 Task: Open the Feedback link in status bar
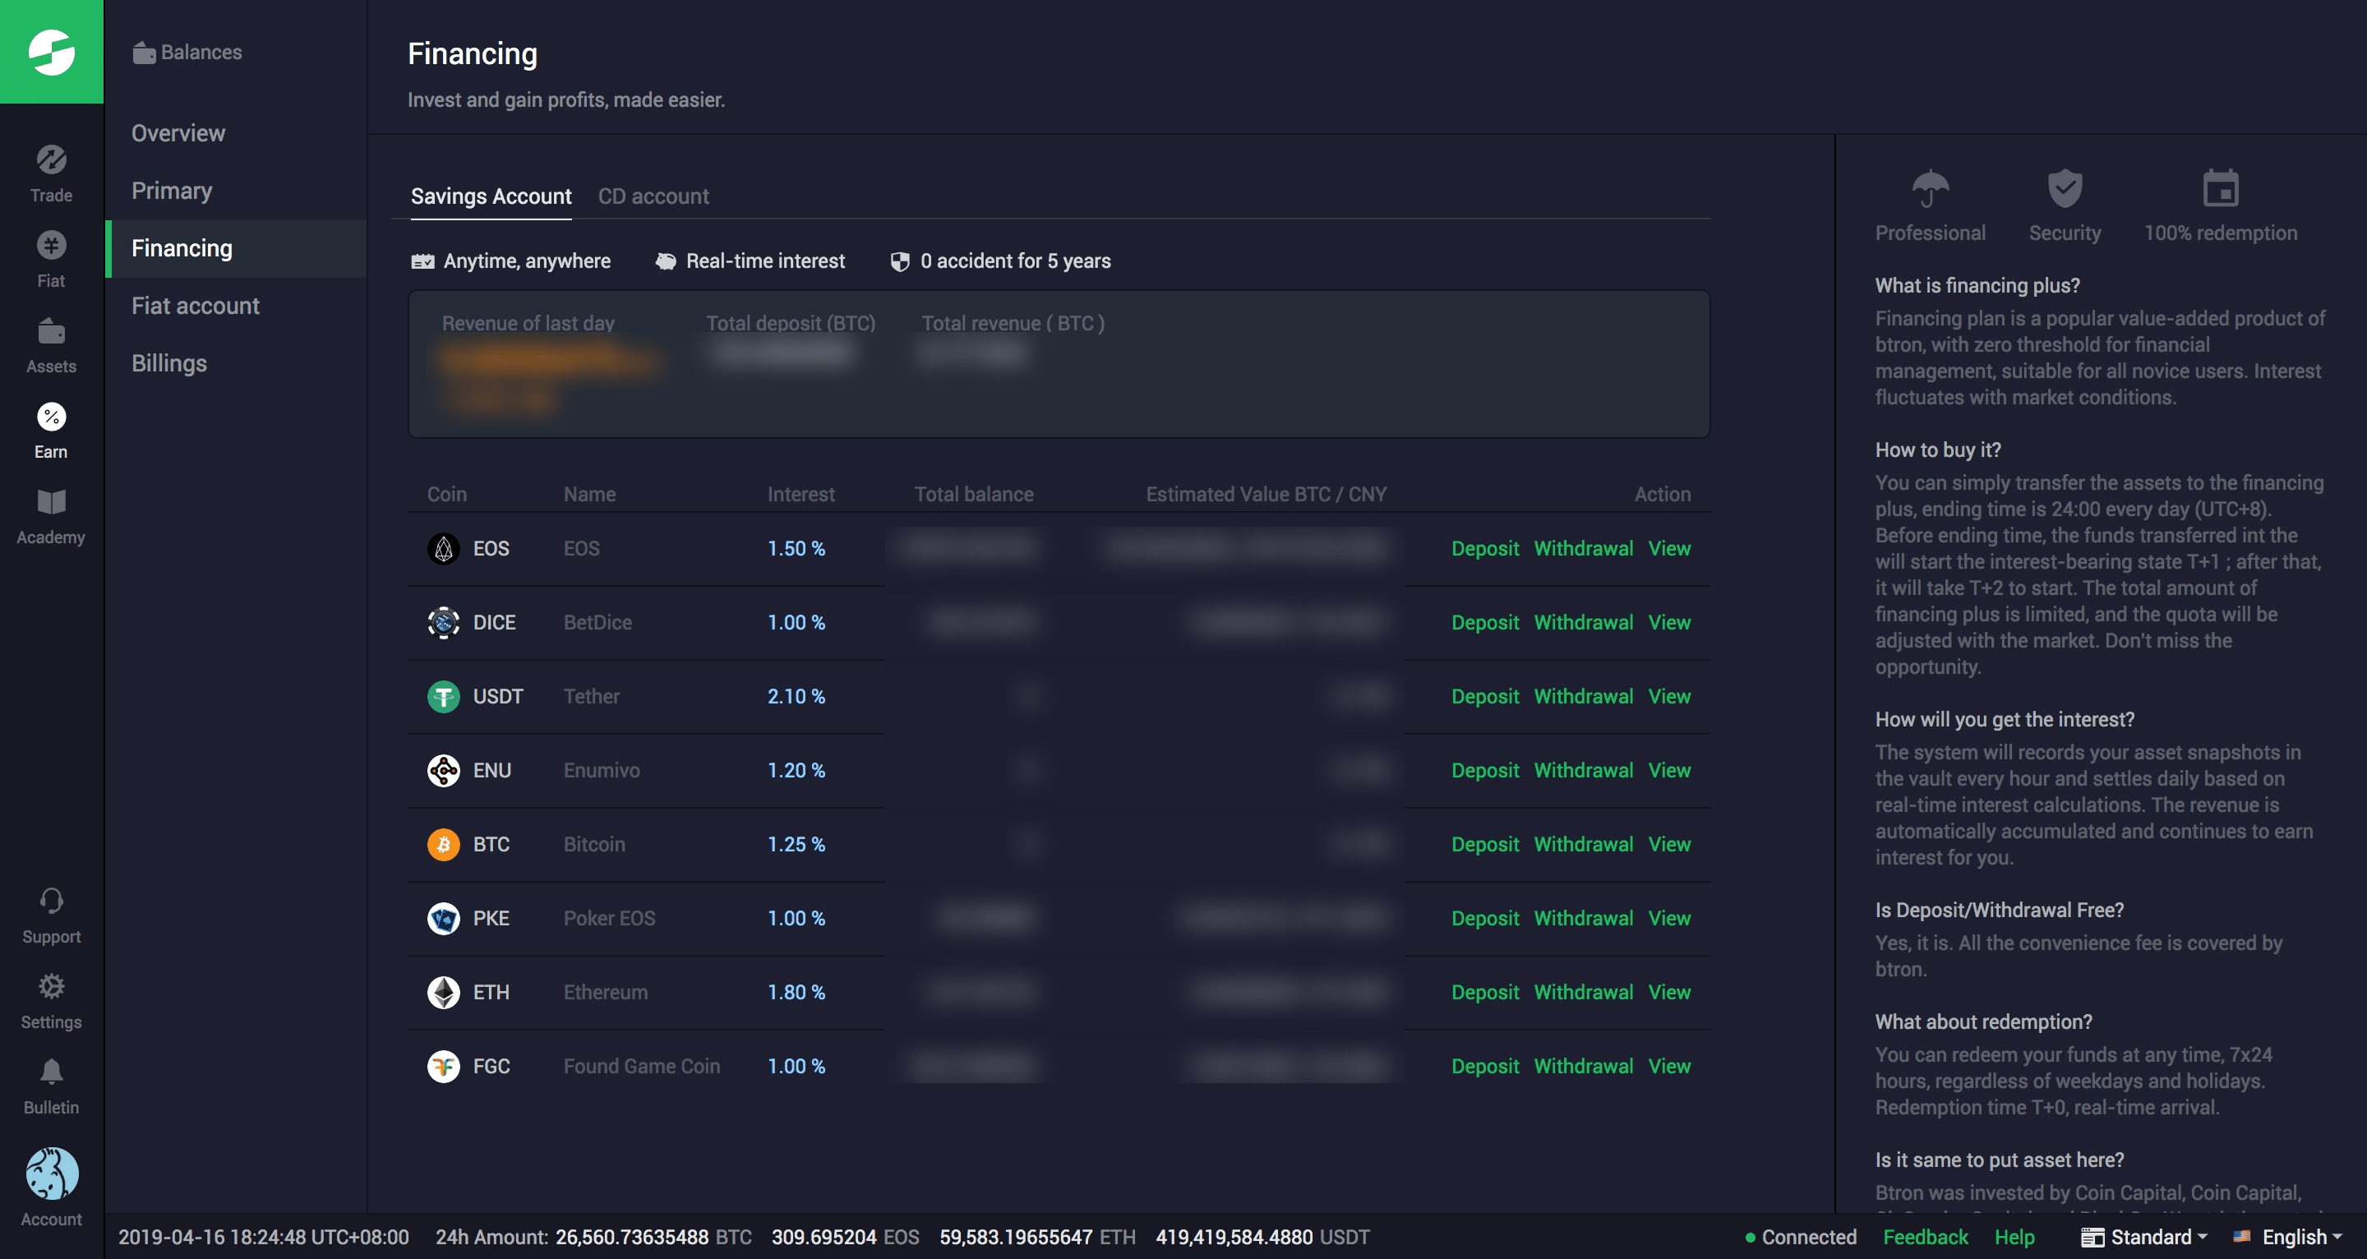click(x=1925, y=1237)
